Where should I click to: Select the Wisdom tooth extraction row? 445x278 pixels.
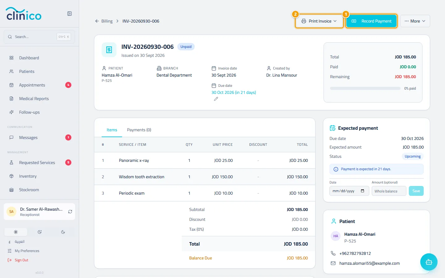coord(205,177)
